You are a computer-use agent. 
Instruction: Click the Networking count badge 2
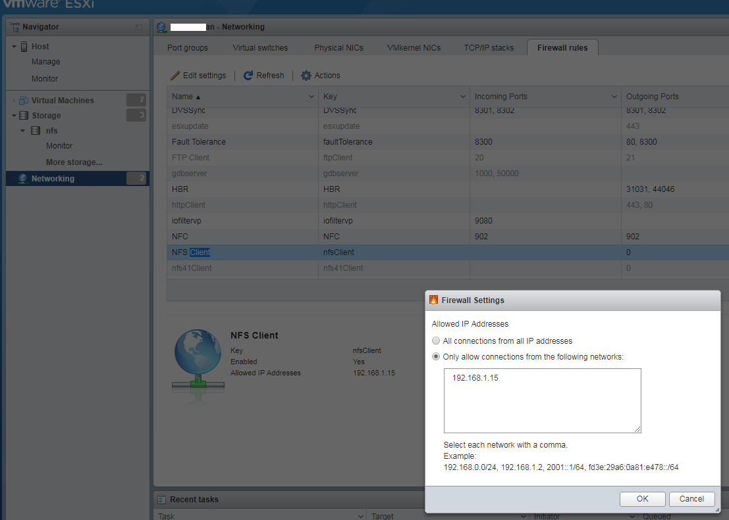[x=136, y=178]
